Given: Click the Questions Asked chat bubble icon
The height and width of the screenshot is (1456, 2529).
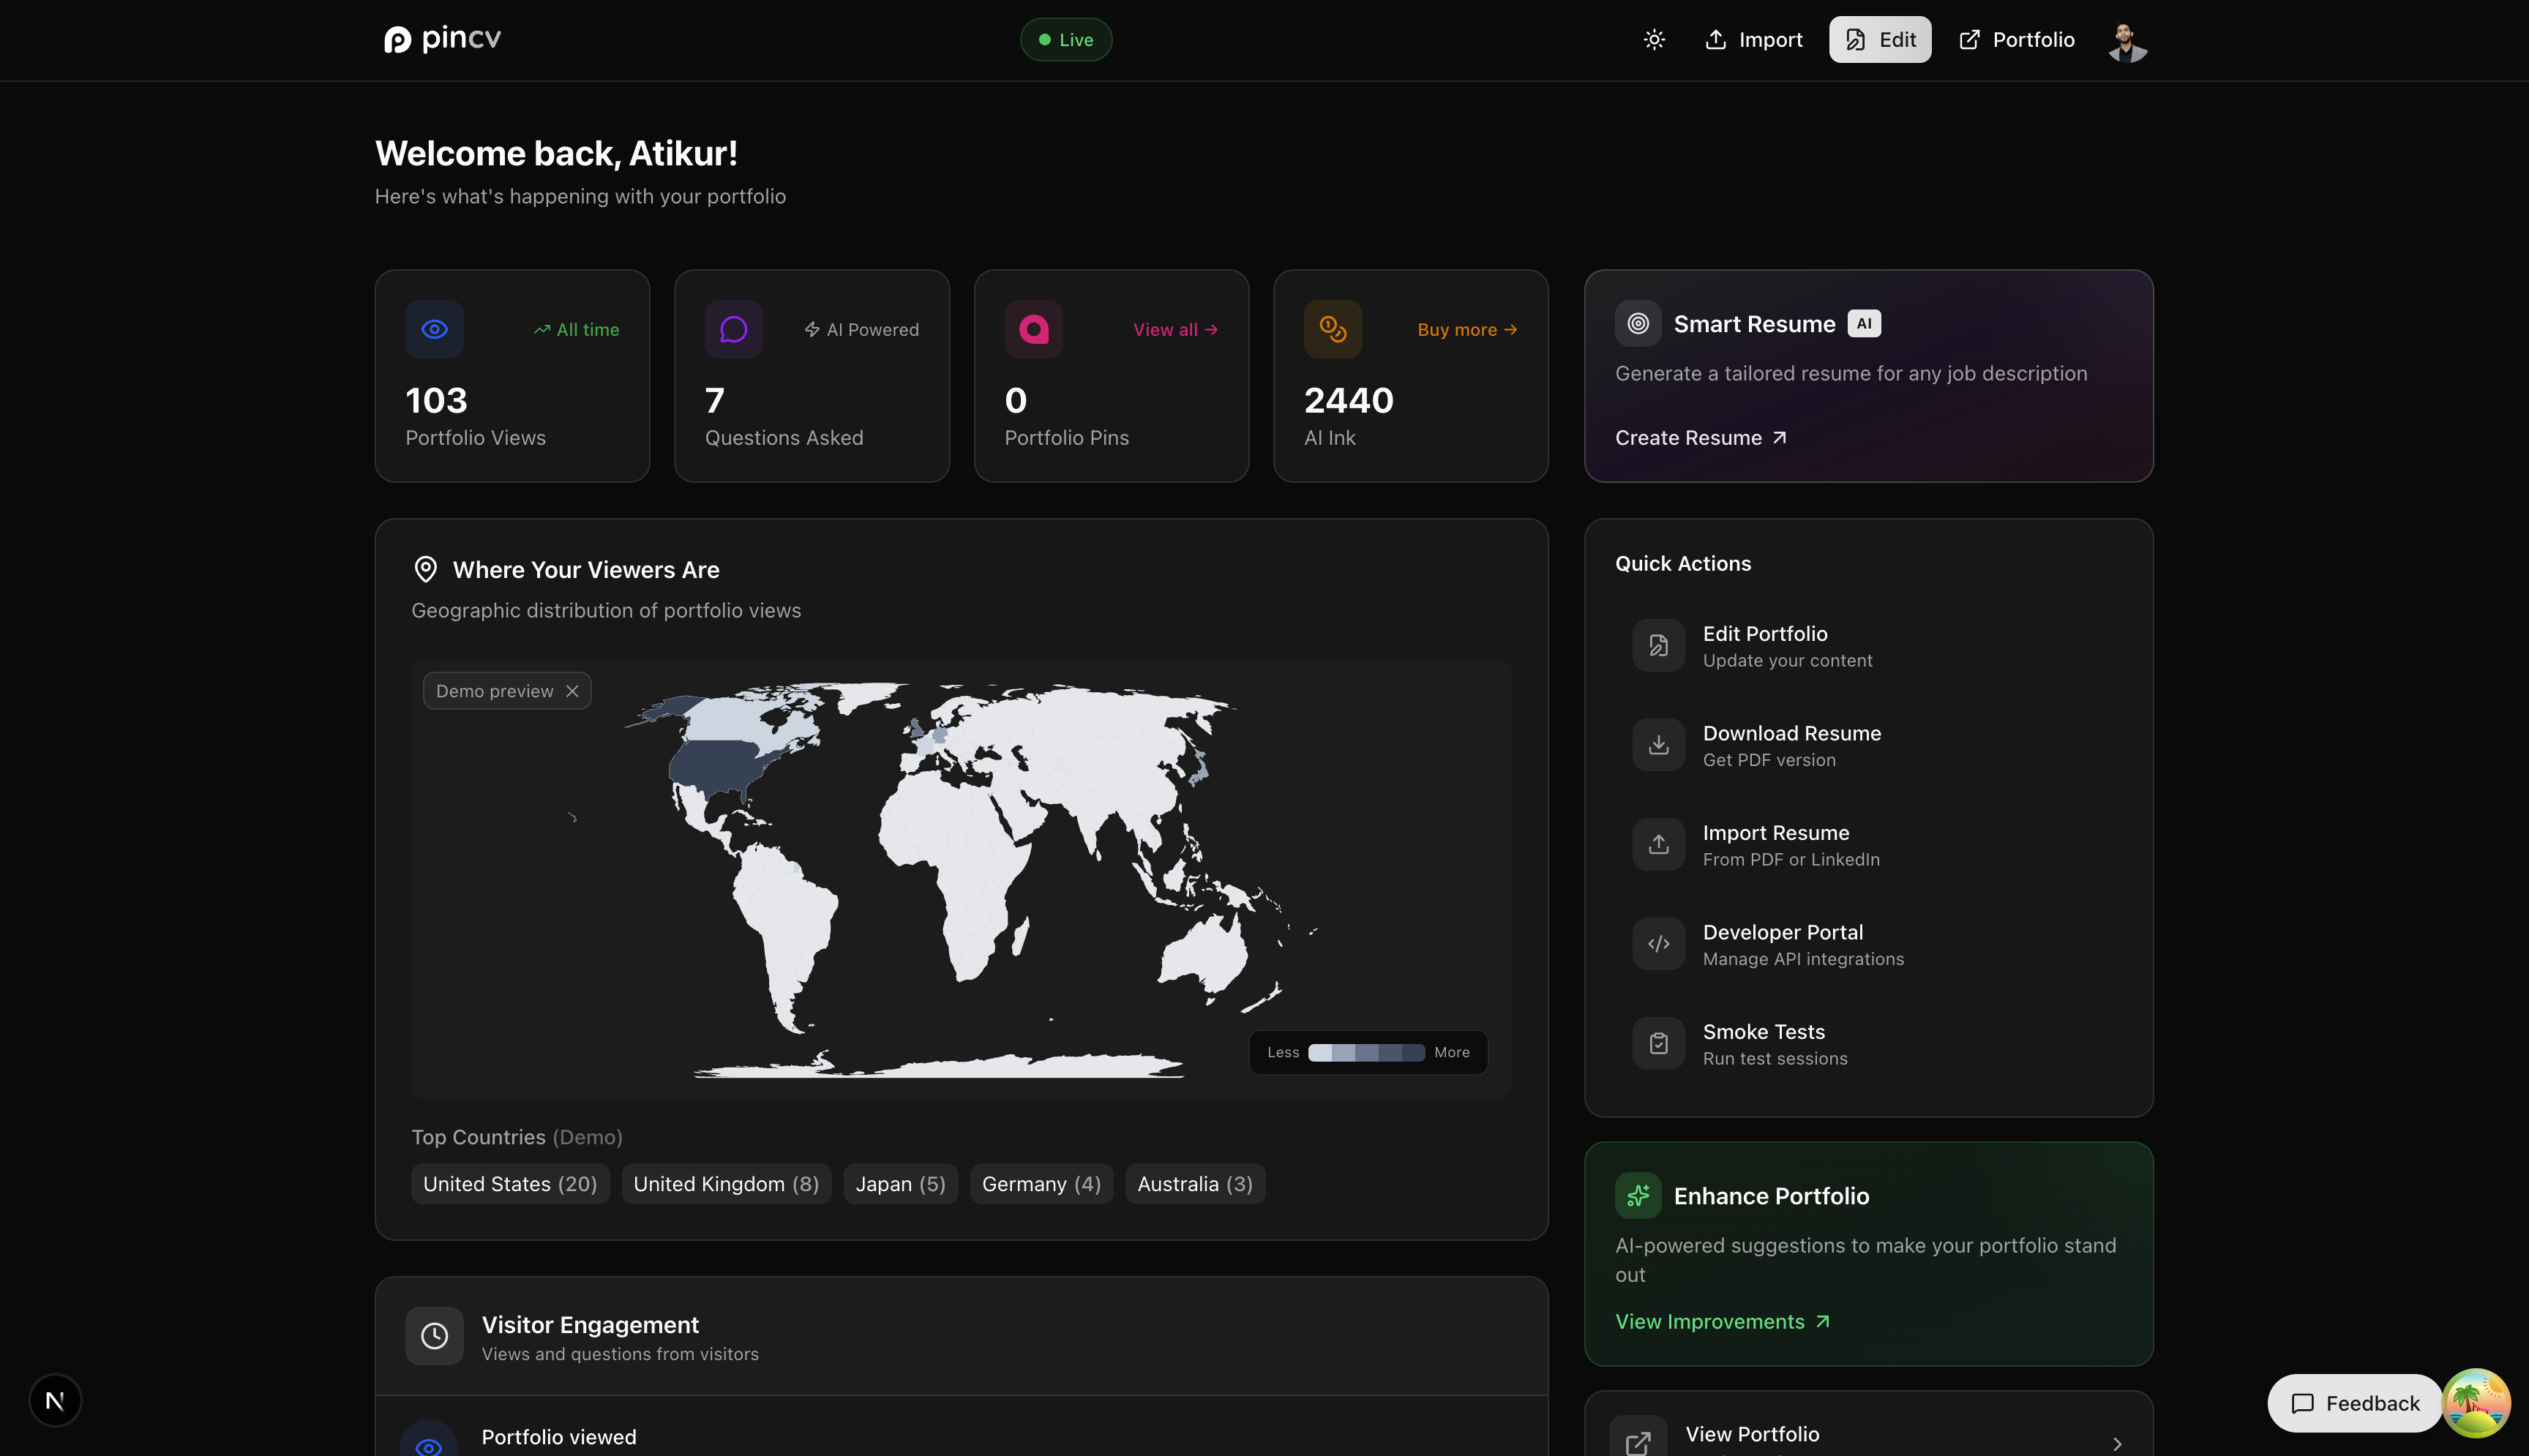Looking at the screenshot, I should pyautogui.click(x=733, y=329).
